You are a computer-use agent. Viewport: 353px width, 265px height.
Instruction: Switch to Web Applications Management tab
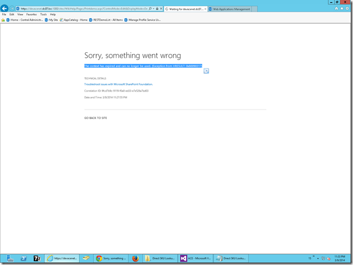click(x=229, y=9)
